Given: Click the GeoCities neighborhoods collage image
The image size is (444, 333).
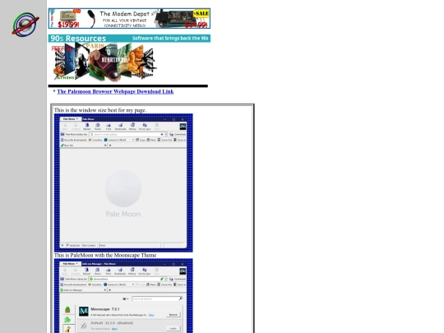Looking at the screenshot, I should [x=104, y=62].
